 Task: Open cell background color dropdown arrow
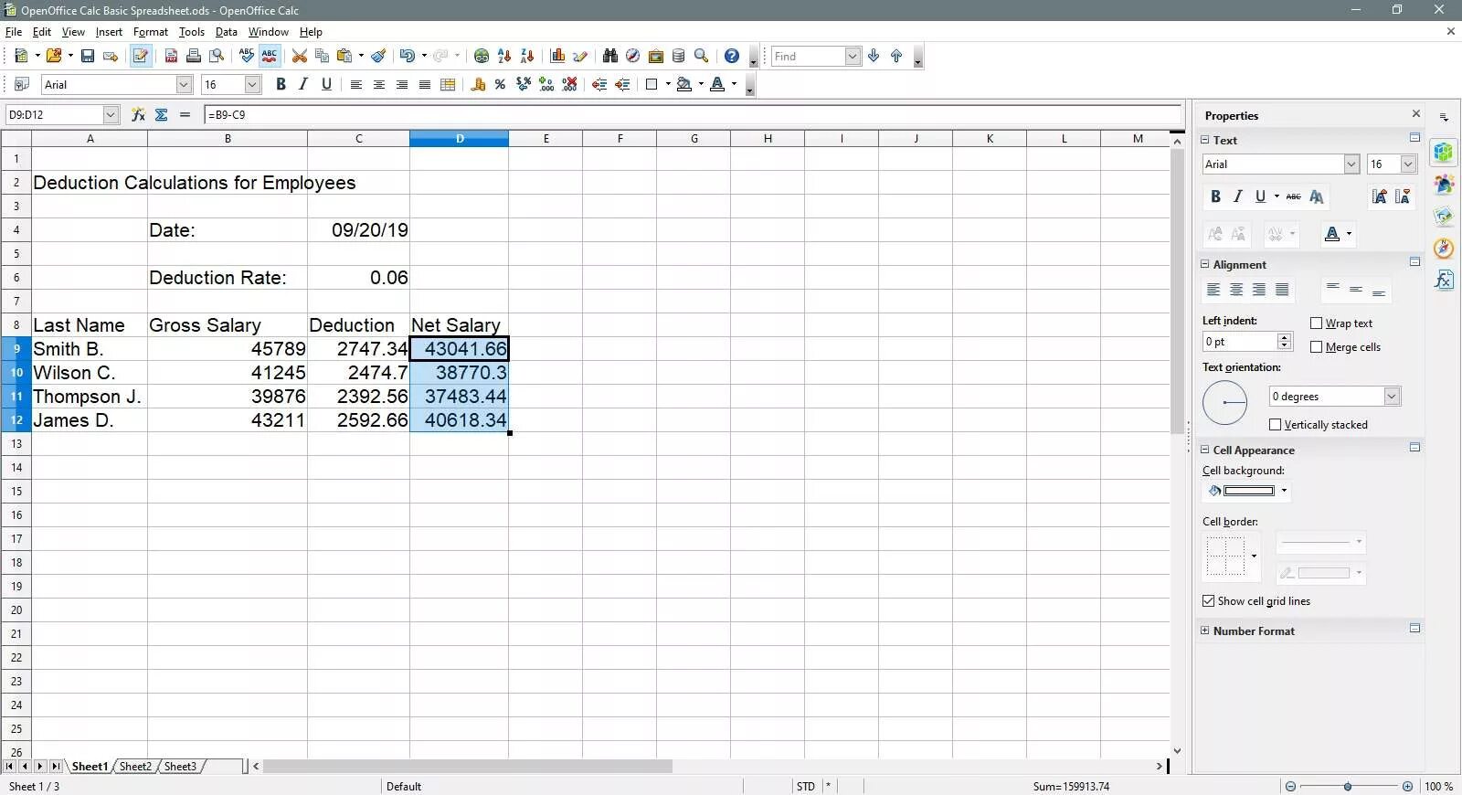point(1284,491)
